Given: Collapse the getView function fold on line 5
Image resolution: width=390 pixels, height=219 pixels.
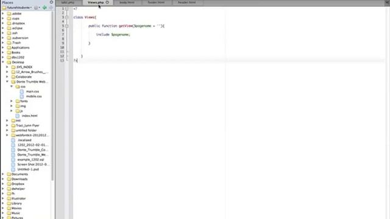Looking at the screenshot, I should [x=66, y=26].
